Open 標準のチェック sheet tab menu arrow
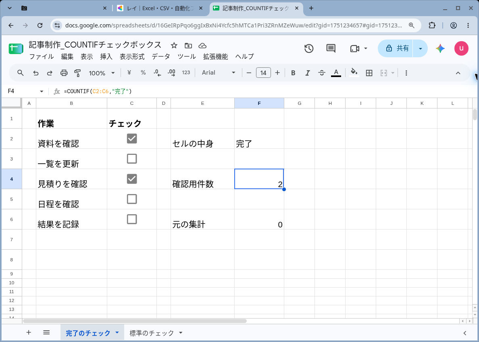 (181, 333)
